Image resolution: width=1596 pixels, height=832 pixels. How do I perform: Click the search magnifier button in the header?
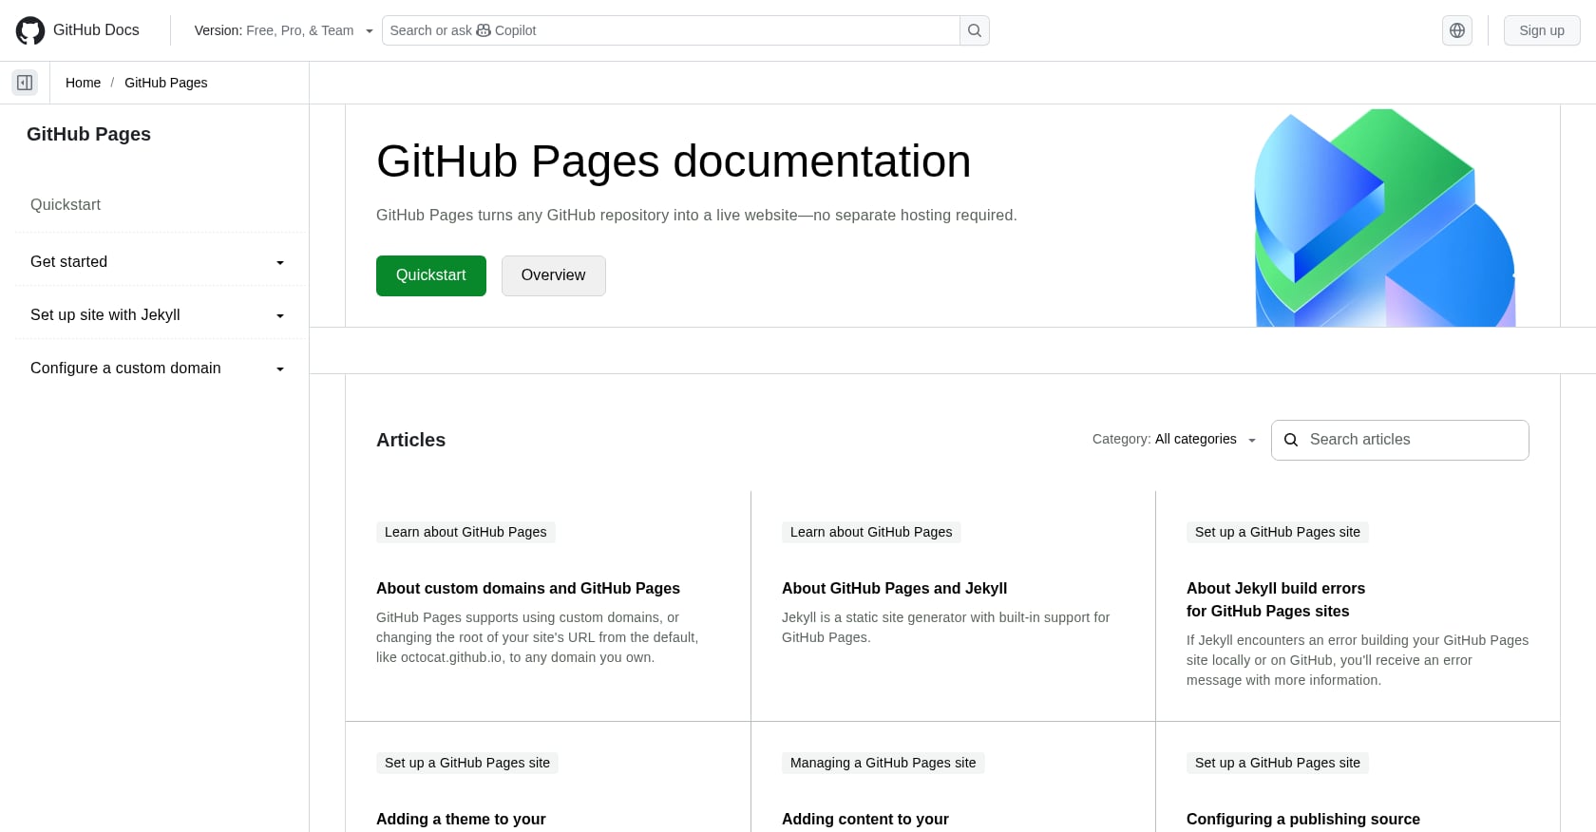point(975,30)
